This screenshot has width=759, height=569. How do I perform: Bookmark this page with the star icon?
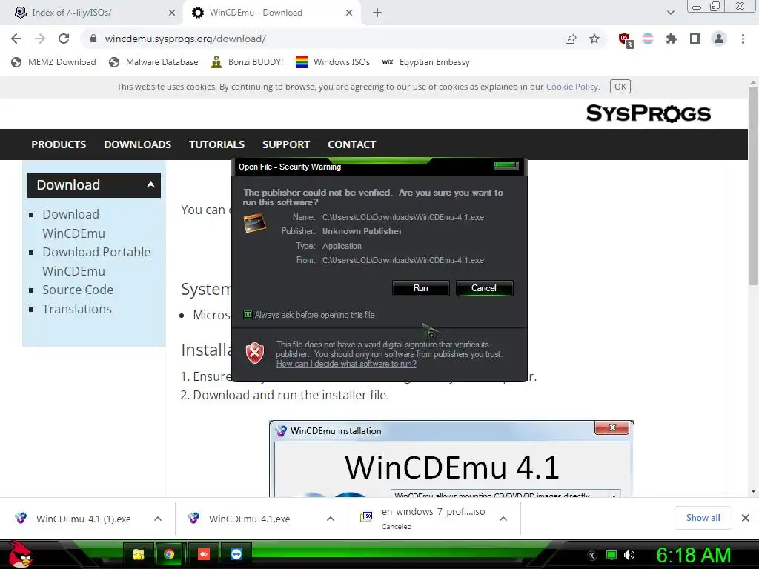pos(594,39)
